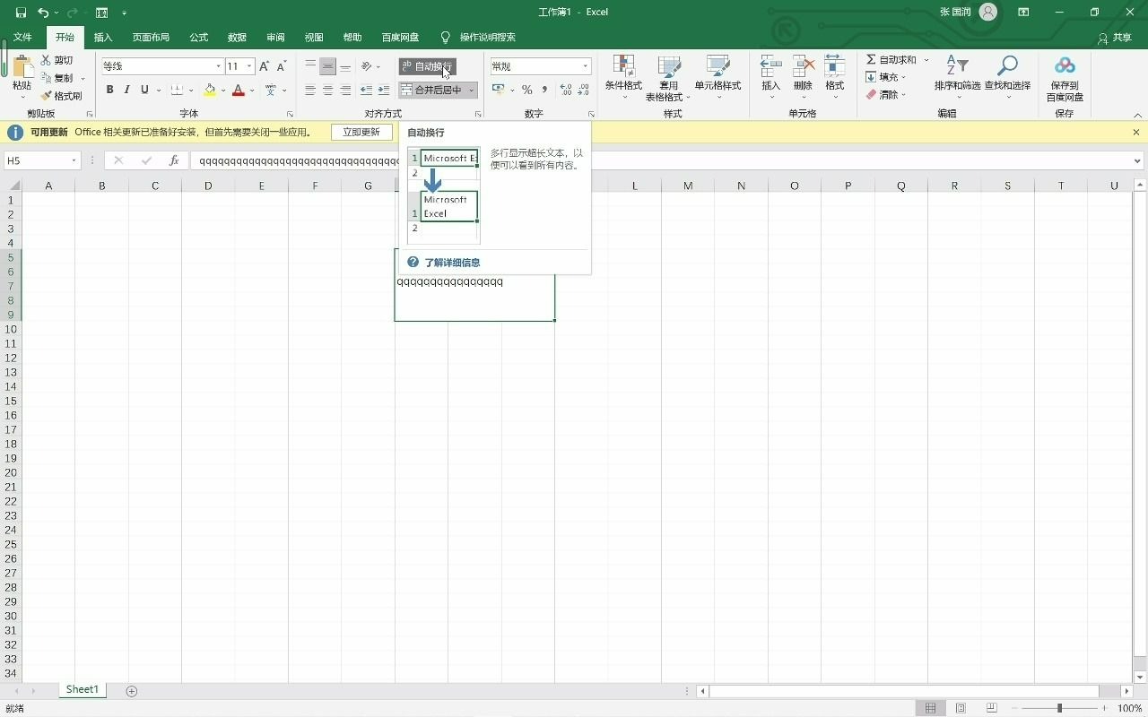
Task: Click the Undo arrow icon
Action: (x=42, y=13)
